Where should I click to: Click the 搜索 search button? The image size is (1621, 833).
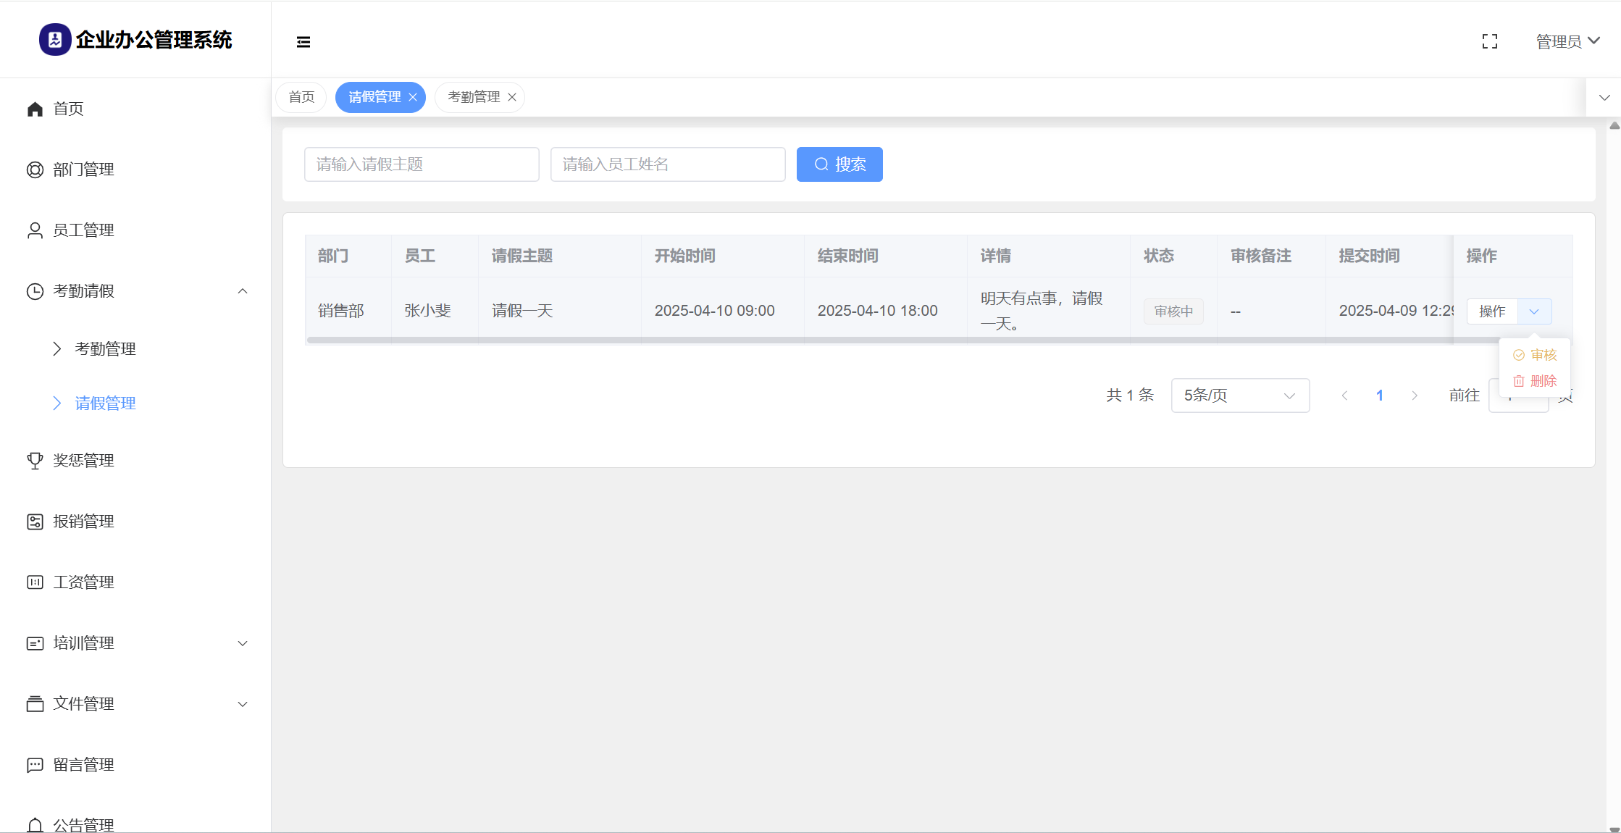839,165
